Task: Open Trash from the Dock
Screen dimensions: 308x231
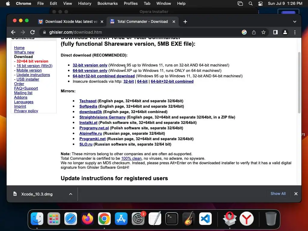Action: pos(271,219)
